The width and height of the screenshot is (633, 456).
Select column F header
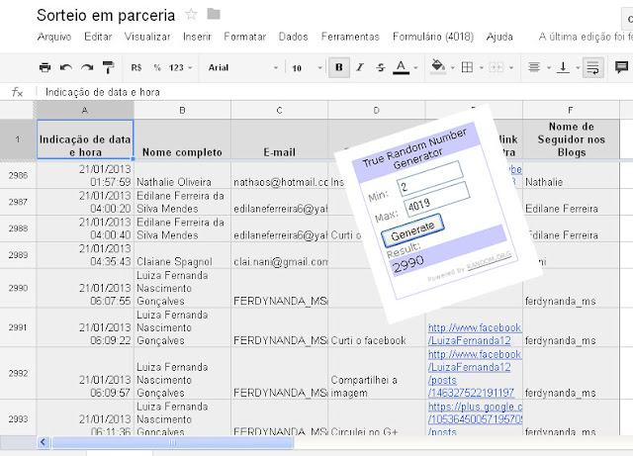pyautogui.click(x=571, y=110)
